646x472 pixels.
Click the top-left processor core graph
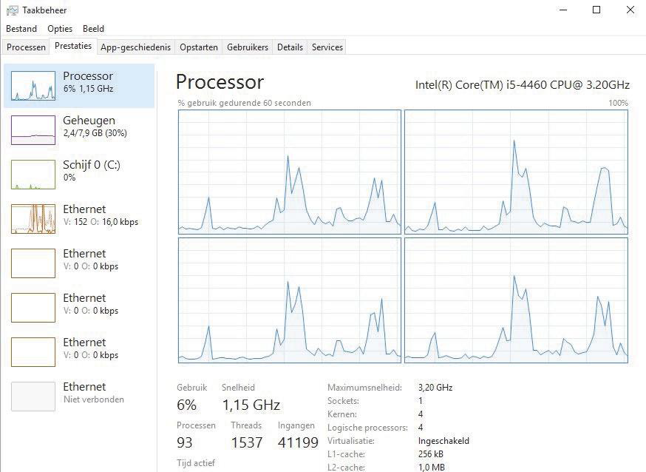pyautogui.click(x=289, y=172)
